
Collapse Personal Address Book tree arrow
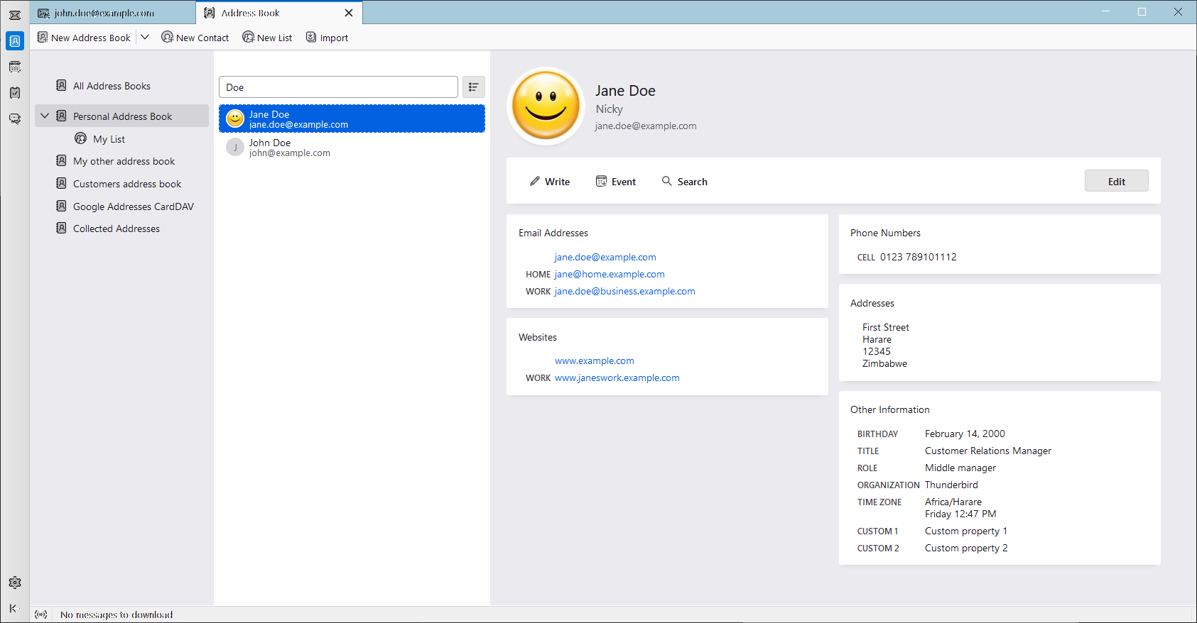45,116
